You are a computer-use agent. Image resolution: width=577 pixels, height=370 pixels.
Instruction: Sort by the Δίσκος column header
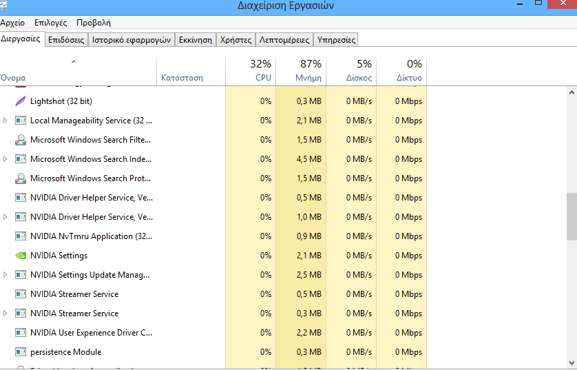coord(351,72)
